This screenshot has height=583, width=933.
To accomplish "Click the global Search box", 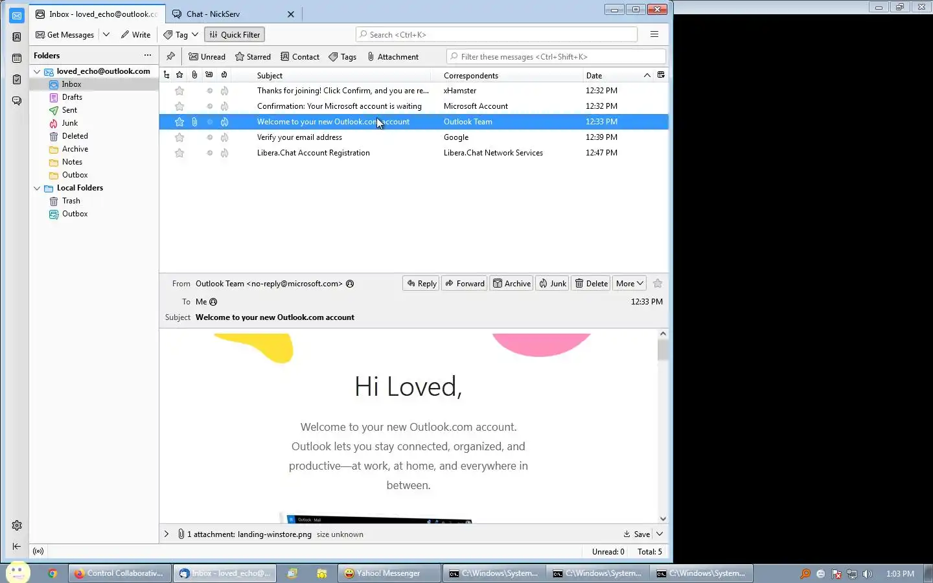I will coord(496,35).
